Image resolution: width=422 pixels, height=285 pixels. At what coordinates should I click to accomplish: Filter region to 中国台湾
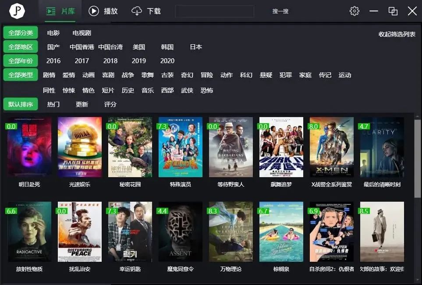tap(110, 47)
